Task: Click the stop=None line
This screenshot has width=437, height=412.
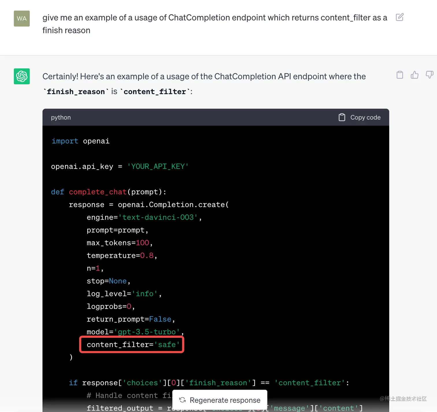Action: point(109,281)
